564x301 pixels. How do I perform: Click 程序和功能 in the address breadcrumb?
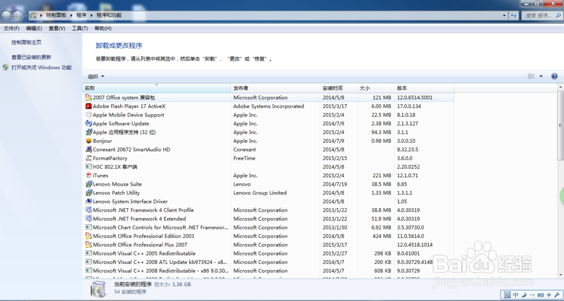point(109,15)
